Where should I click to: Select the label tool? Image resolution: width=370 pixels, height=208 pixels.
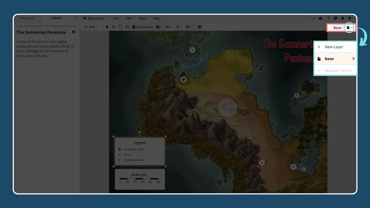click(x=114, y=27)
